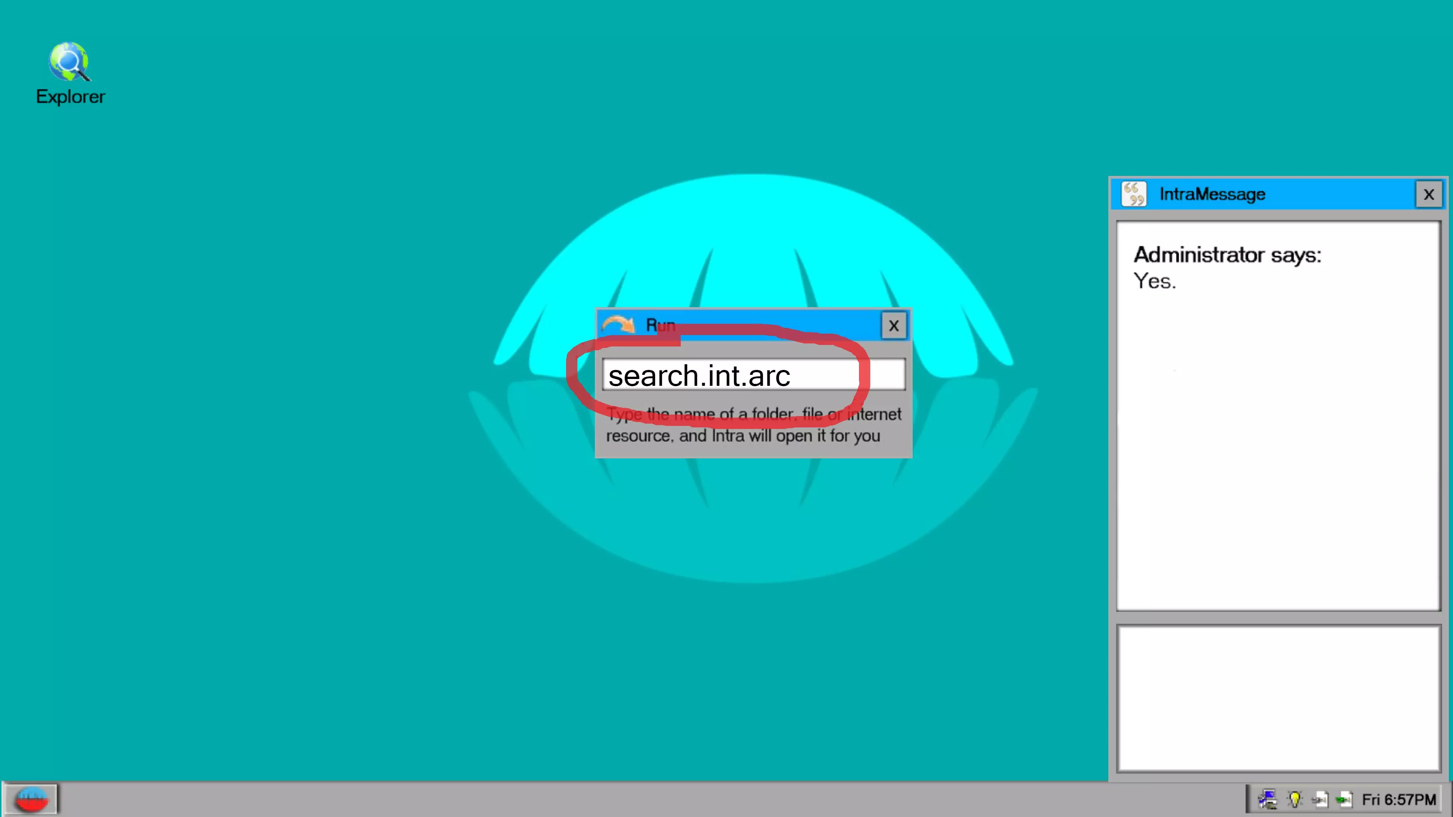Click the Explorer icon label text

70,97
